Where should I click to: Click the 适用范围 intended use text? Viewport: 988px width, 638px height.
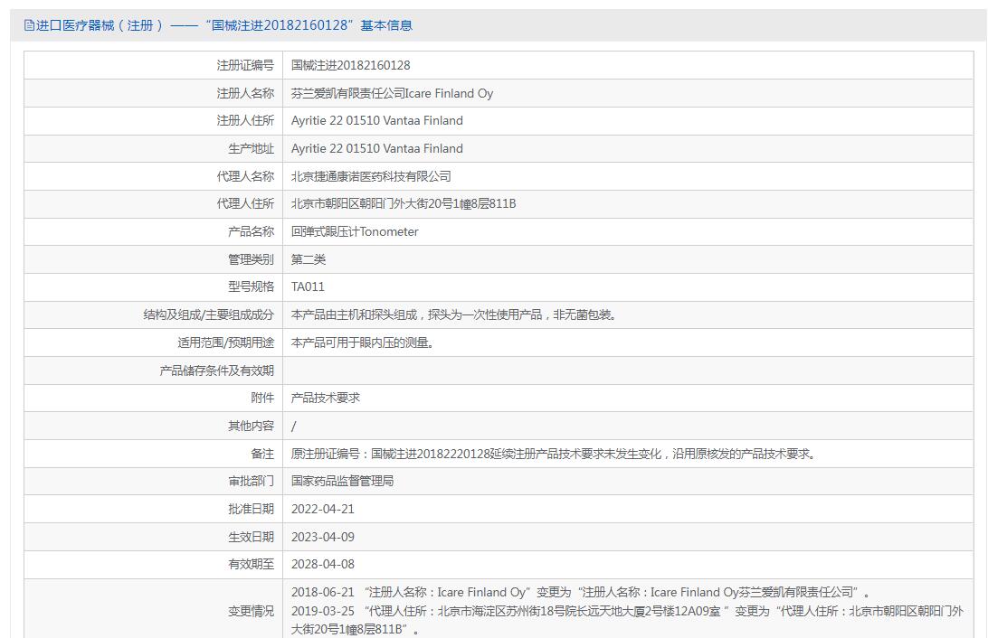pyautogui.click(x=362, y=342)
